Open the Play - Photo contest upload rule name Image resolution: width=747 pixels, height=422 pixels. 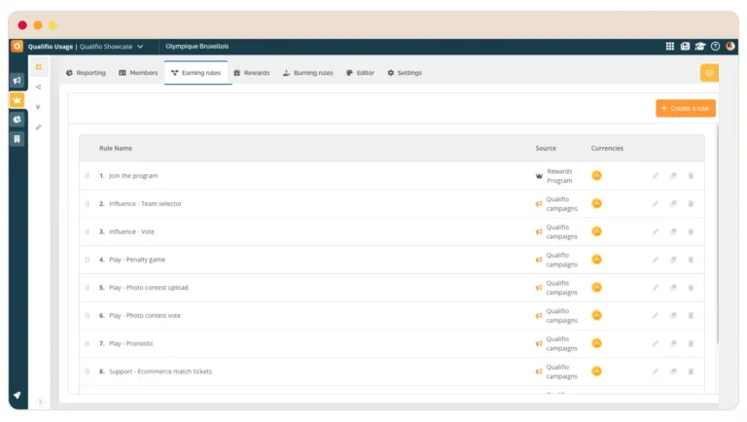click(149, 288)
